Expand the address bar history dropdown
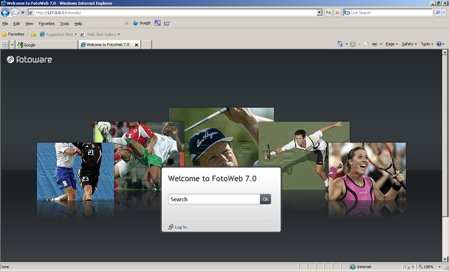 (319, 12)
